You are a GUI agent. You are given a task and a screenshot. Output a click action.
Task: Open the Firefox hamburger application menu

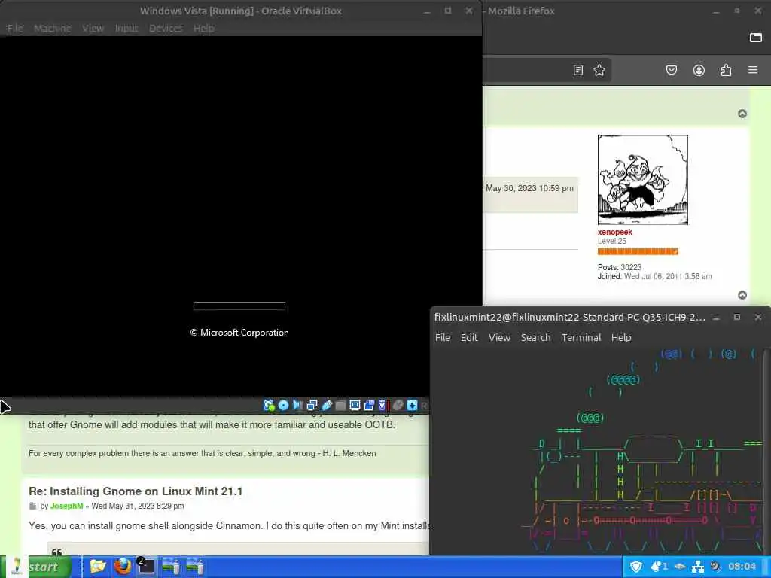tap(753, 70)
